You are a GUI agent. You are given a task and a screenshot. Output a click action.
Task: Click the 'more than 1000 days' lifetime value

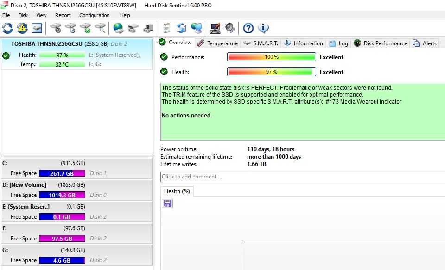[274, 157]
